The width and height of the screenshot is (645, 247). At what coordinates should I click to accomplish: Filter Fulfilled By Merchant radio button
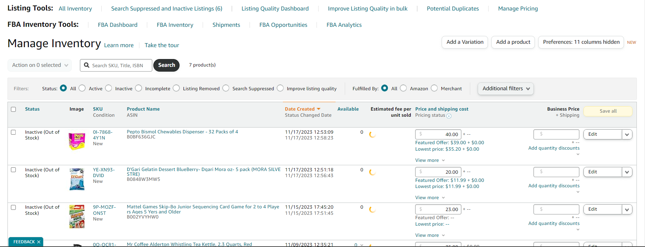434,88
